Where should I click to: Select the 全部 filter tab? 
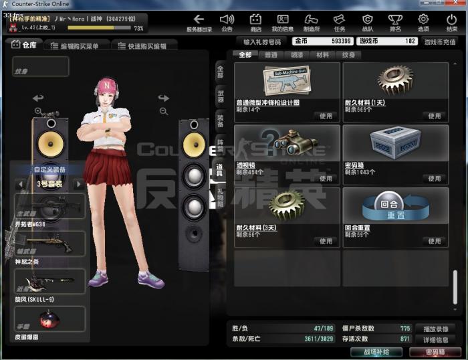tap(245, 55)
